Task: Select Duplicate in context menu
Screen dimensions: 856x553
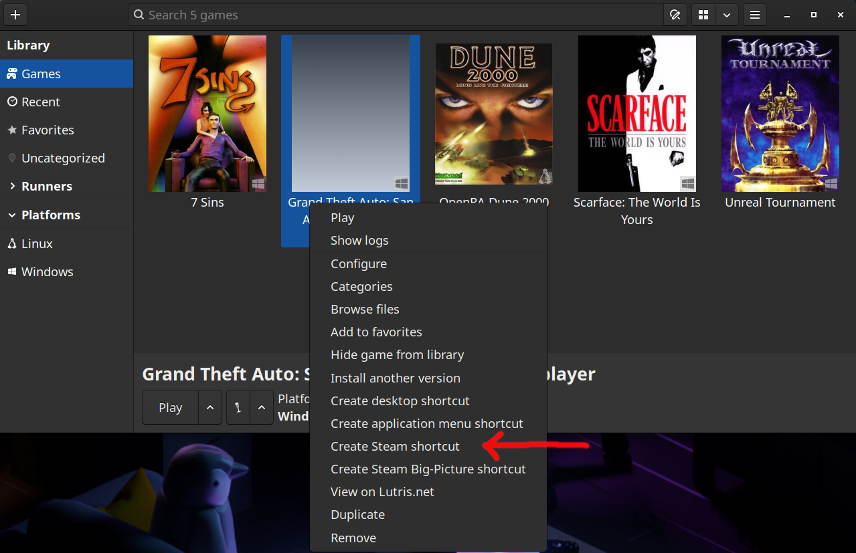Action: coord(428,515)
